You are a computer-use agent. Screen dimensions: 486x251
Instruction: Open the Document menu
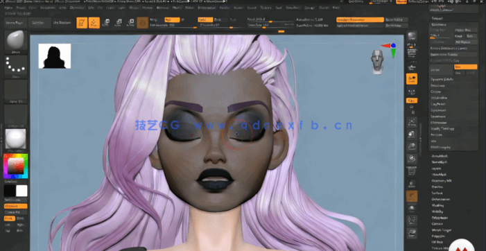[47, 8]
